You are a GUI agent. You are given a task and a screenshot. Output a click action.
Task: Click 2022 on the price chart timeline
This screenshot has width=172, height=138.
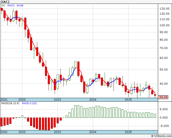[x=22, y=100]
